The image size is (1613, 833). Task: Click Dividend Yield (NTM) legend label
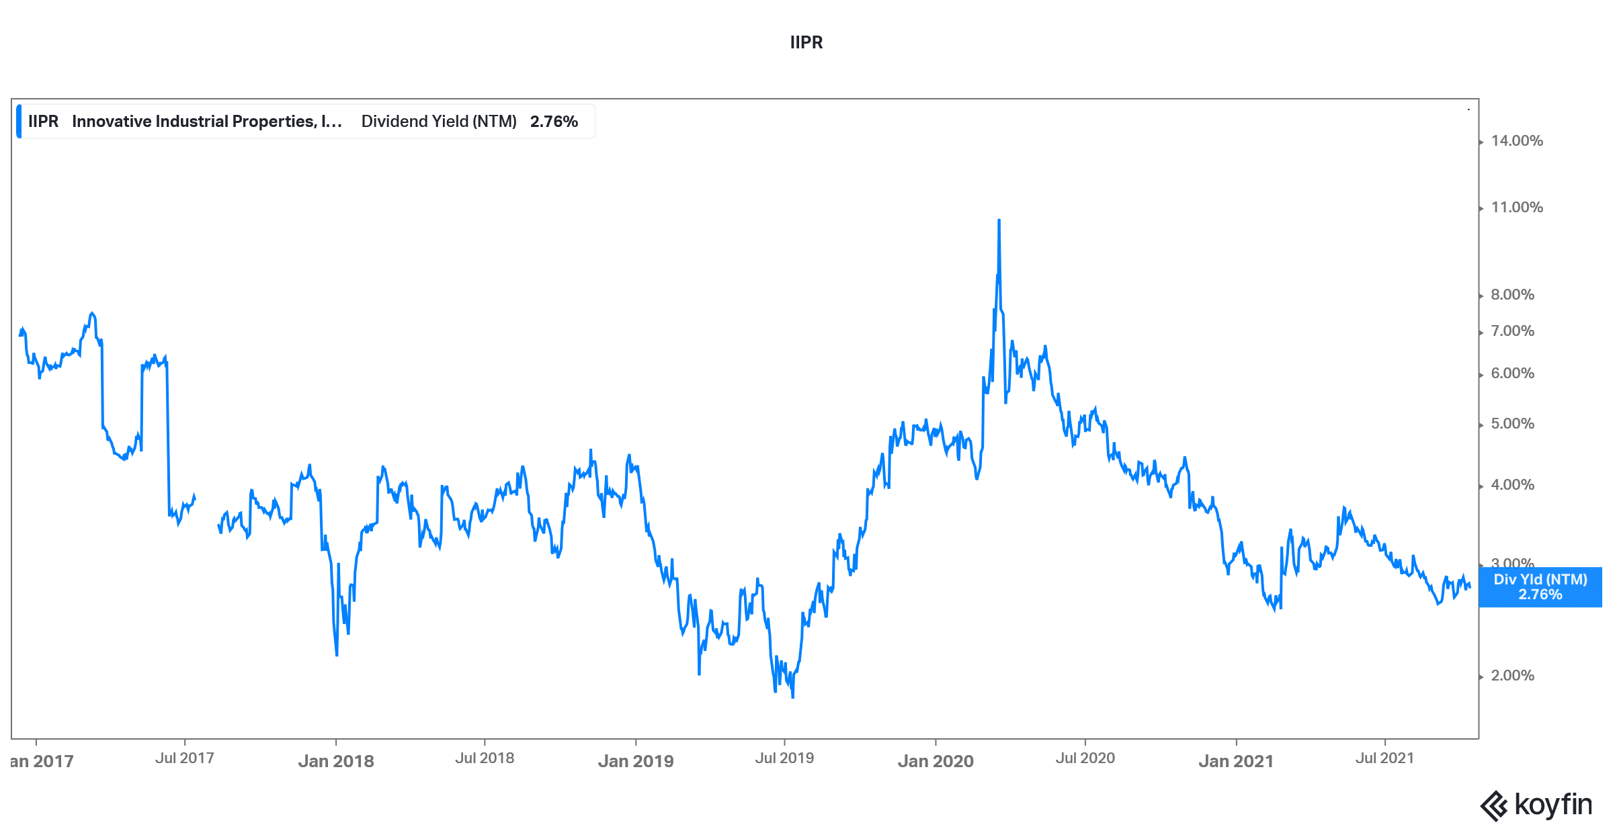[439, 122]
